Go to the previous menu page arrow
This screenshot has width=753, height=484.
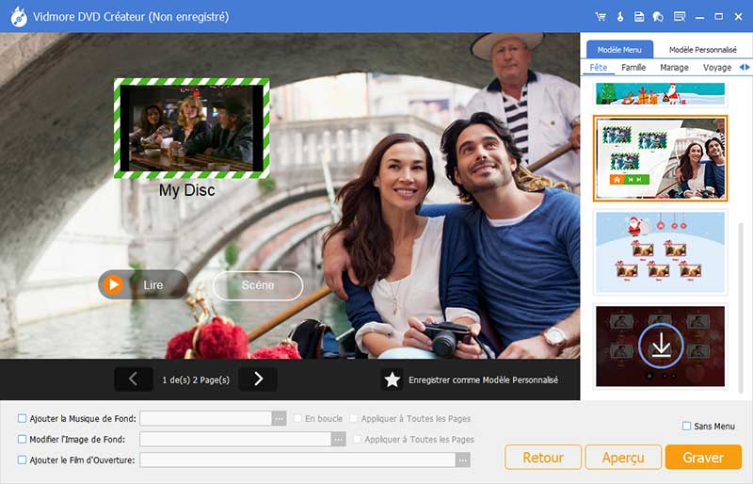point(133,379)
